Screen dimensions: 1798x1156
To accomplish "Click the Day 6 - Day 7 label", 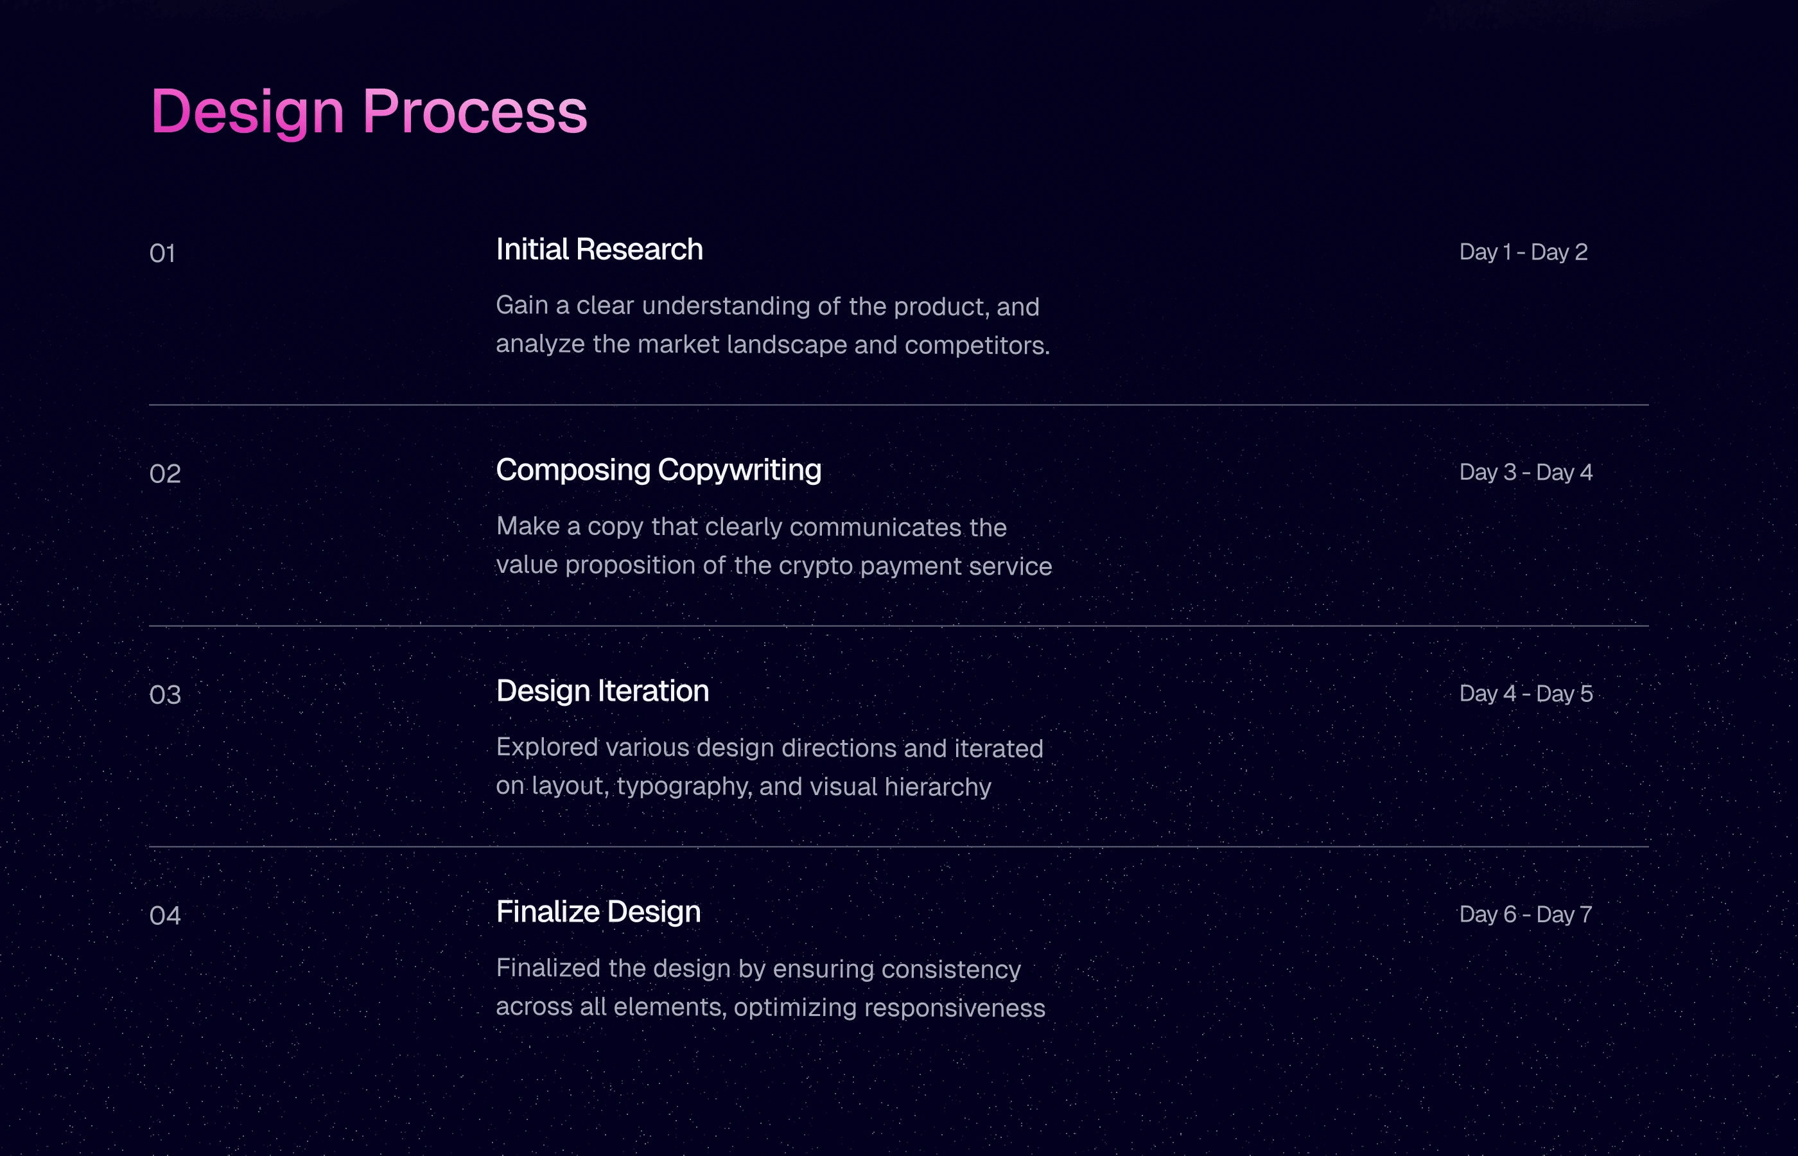I will [1526, 913].
